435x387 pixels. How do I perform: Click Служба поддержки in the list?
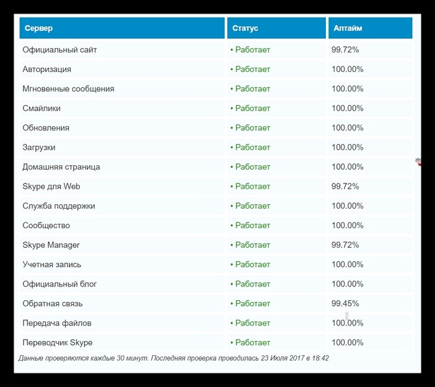59,206
